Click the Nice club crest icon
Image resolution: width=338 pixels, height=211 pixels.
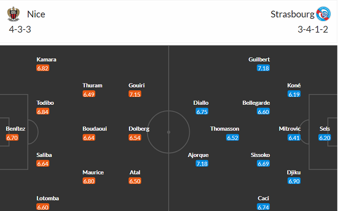pos(12,14)
